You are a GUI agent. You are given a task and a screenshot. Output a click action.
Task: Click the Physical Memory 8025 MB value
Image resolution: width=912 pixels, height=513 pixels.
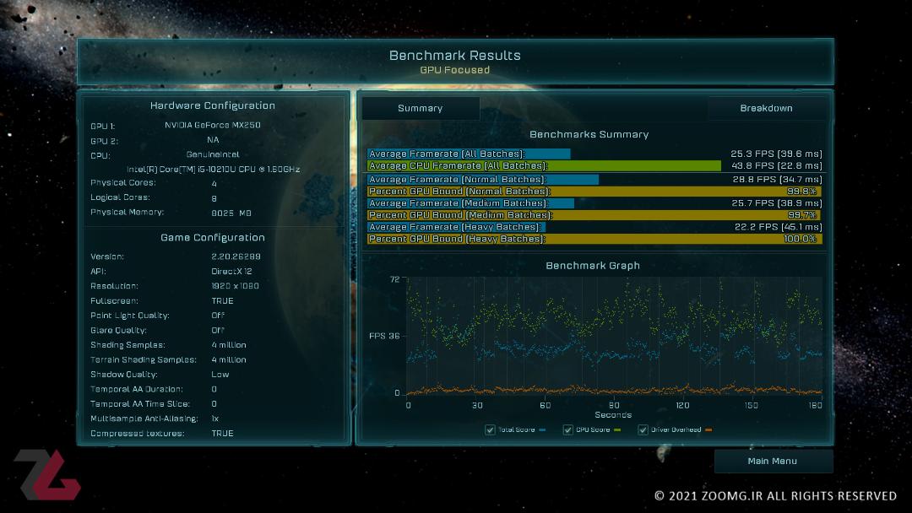[x=231, y=213]
